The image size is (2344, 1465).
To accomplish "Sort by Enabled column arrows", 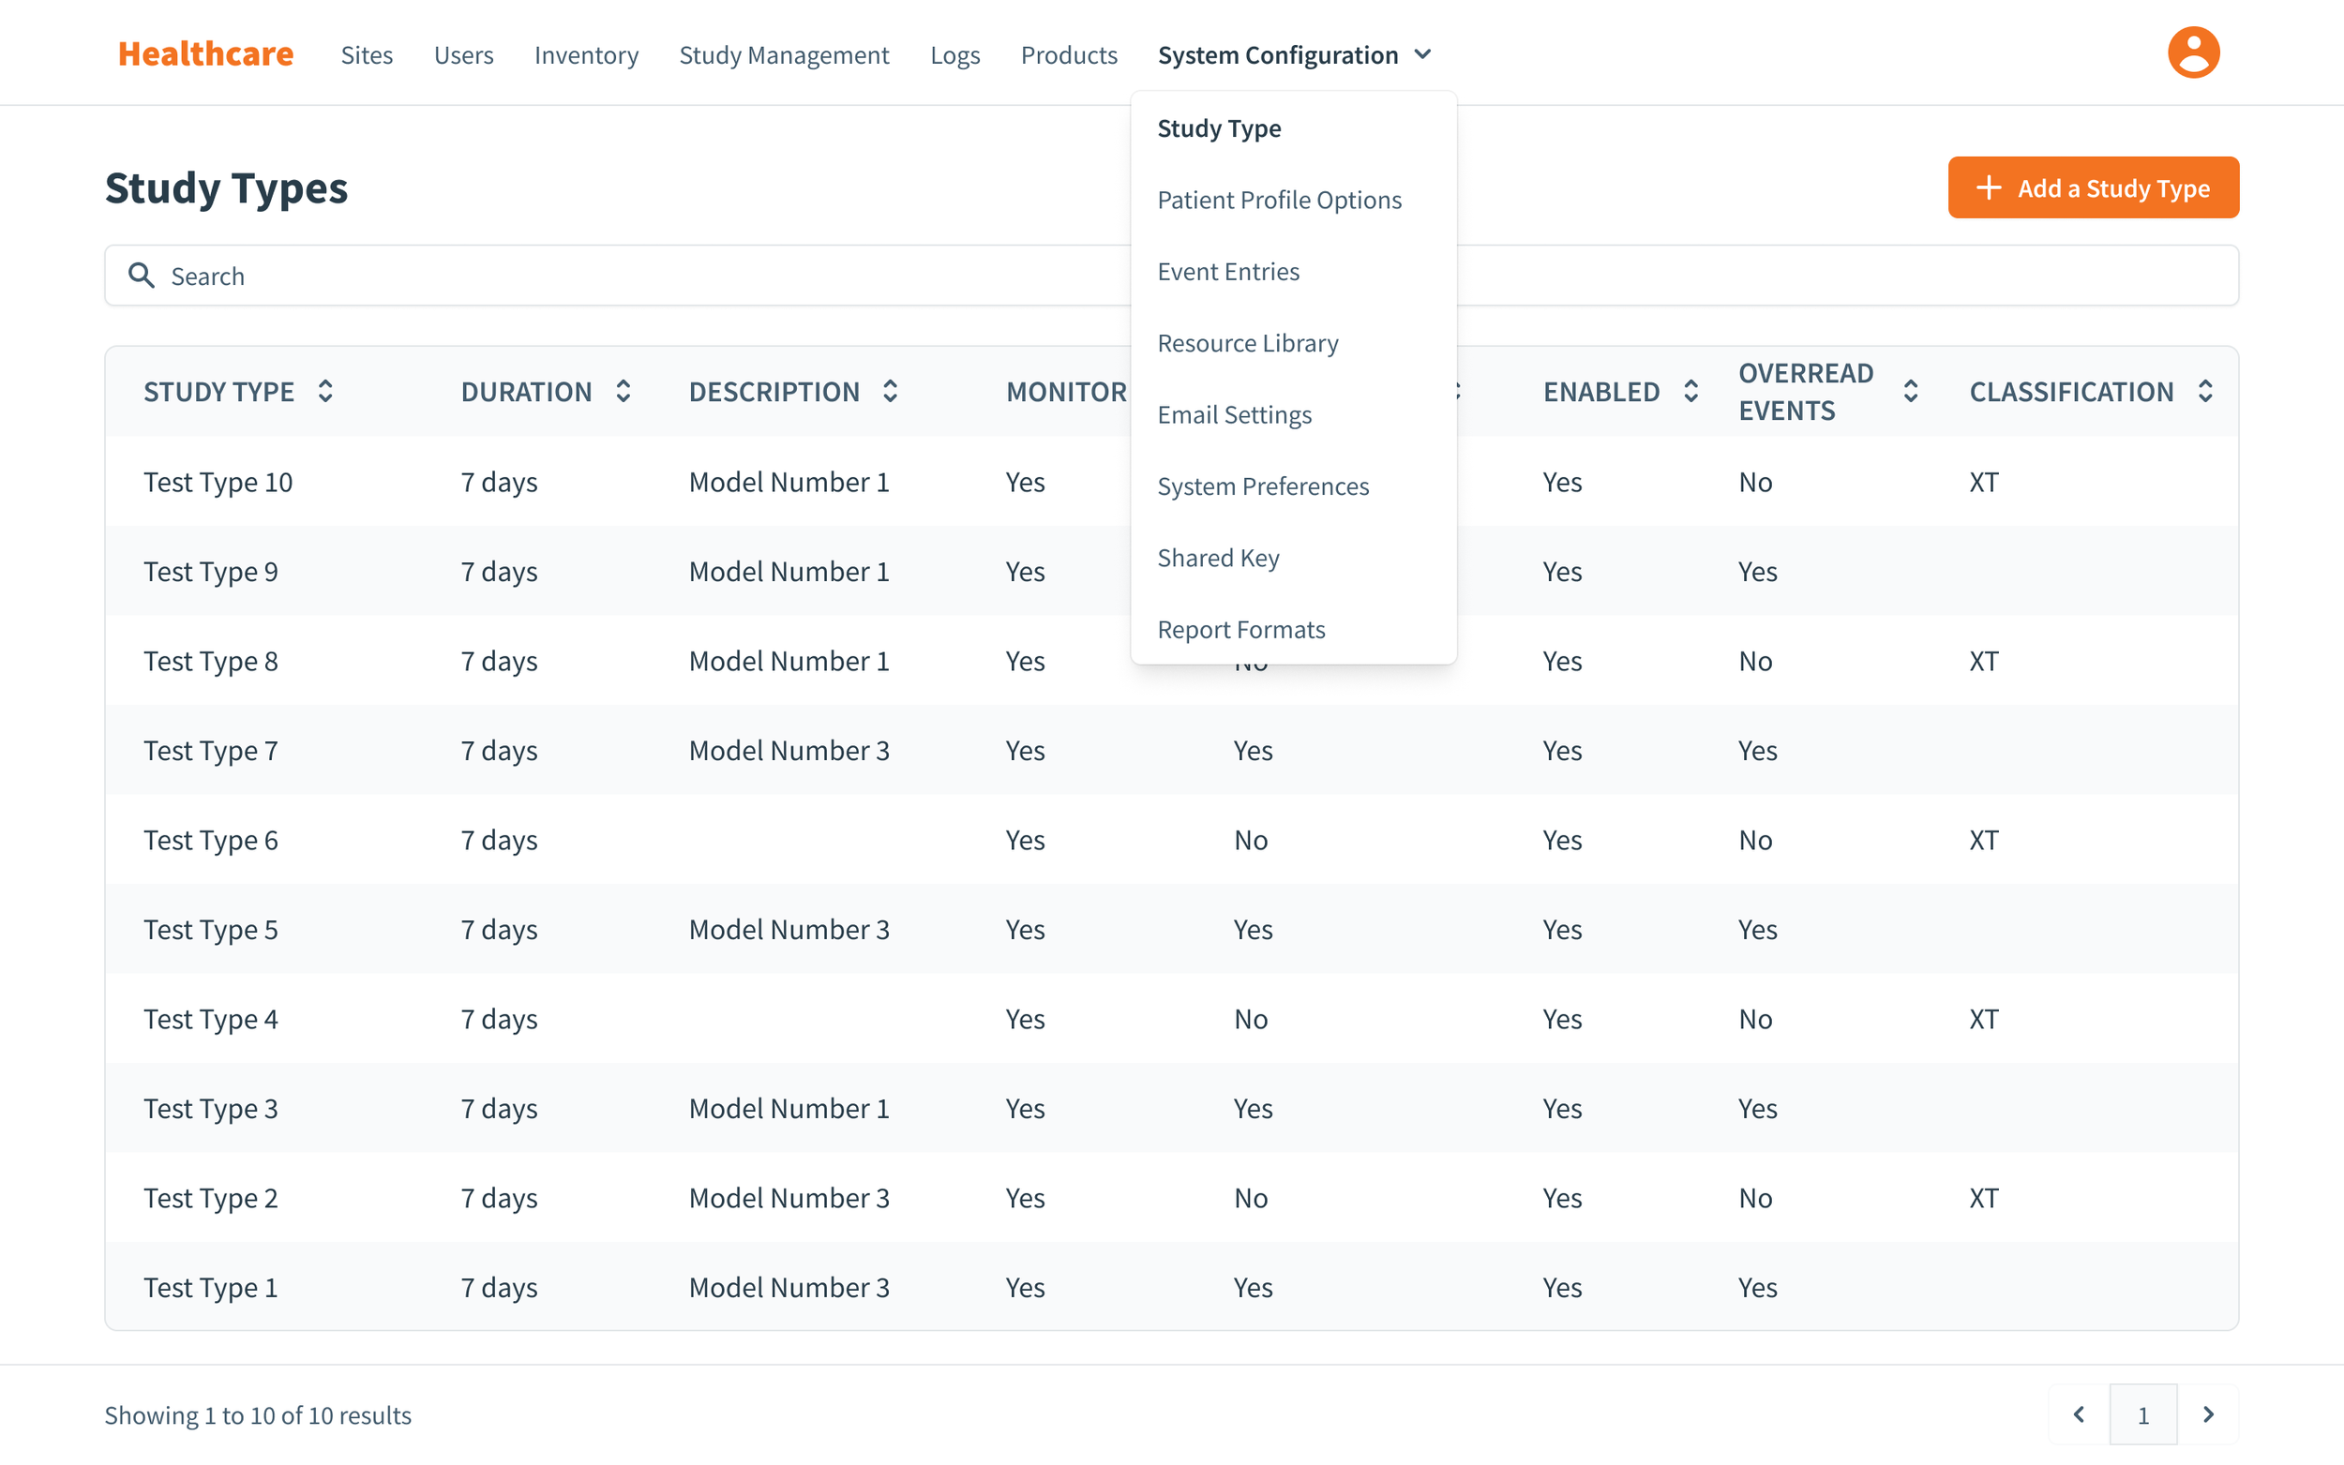I will [1690, 392].
